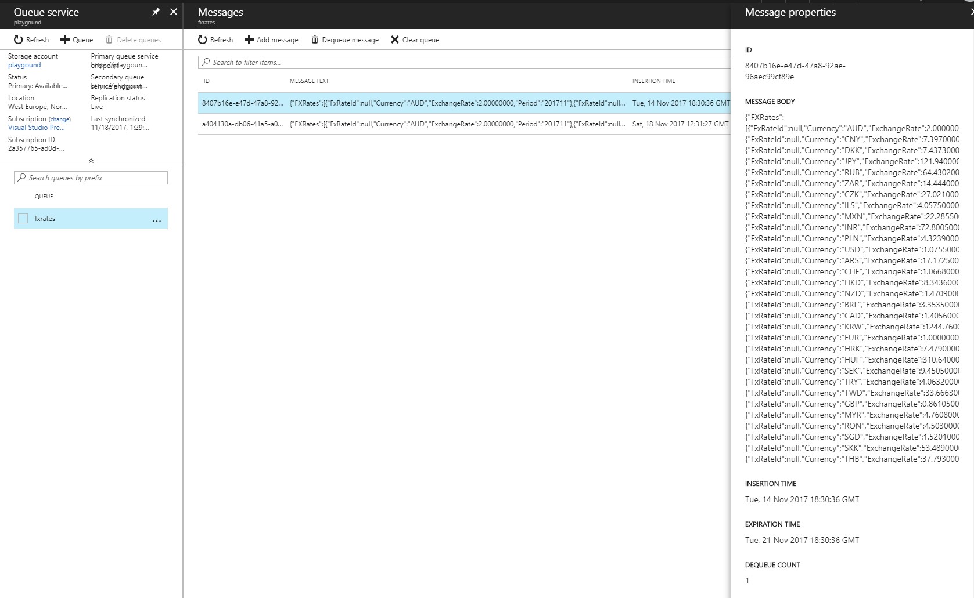Click the Delete queues trash icon

tap(109, 39)
